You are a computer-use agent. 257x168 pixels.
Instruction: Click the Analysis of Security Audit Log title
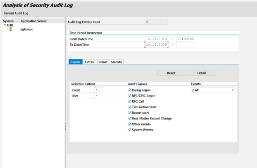tap(38, 5)
